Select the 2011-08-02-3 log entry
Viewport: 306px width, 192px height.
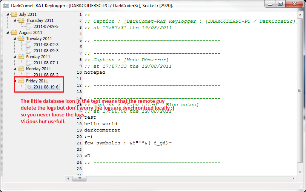(46, 45)
